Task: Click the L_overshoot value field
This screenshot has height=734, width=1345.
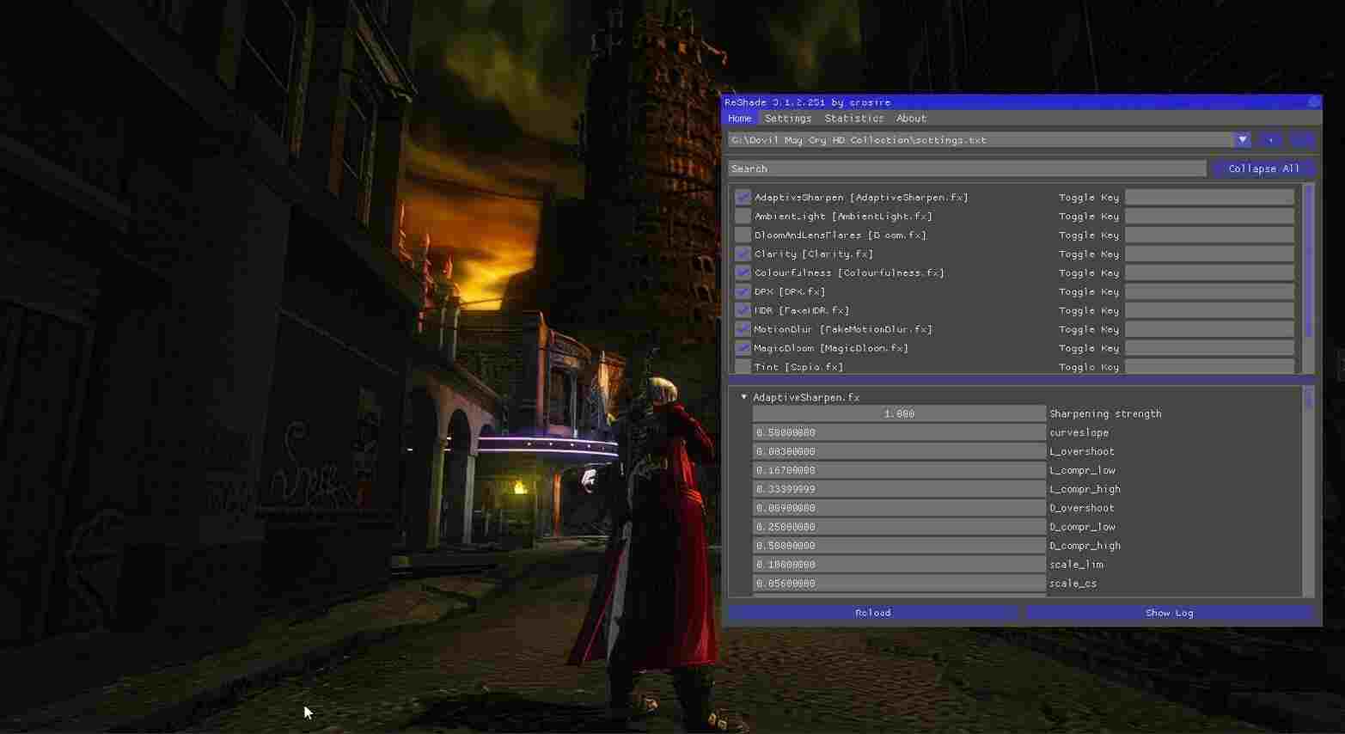Action: (x=899, y=451)
